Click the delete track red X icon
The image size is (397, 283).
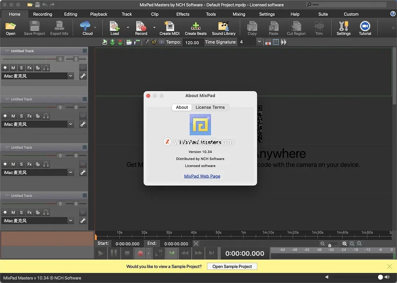[120, 42]
